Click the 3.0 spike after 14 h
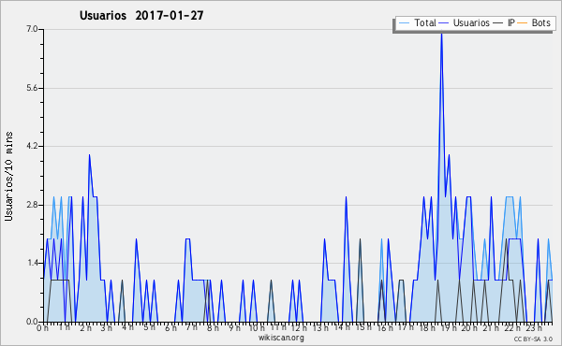The image size is (562, 346). click(x=346, y=198)
